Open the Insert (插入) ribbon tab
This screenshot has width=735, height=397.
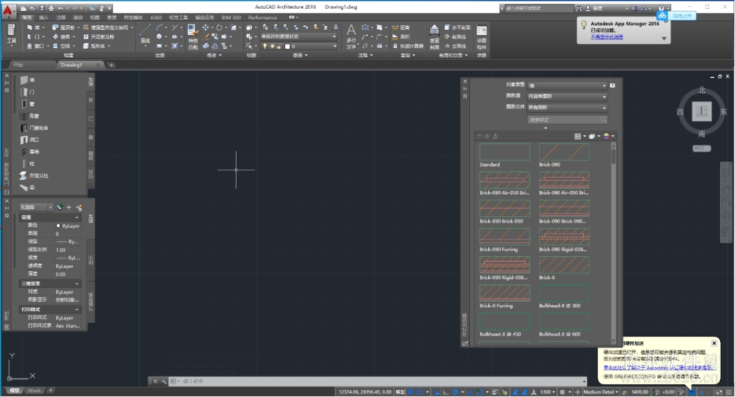point(44,18)
